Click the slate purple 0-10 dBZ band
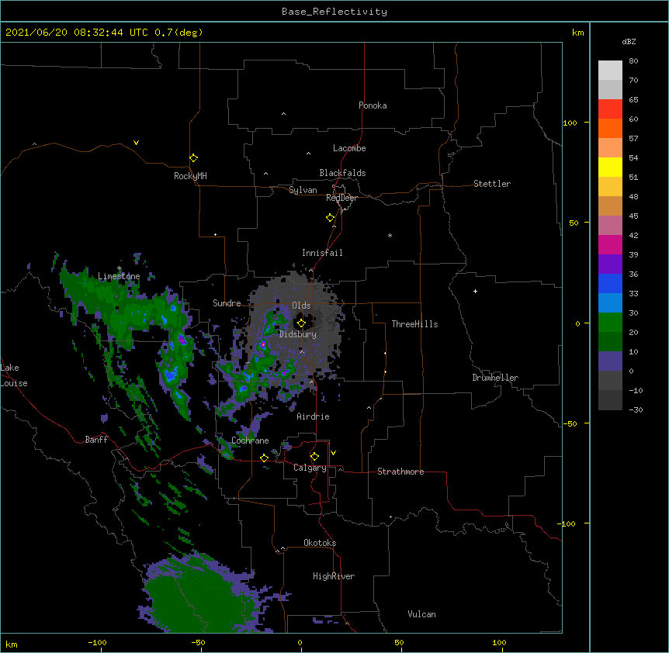Image resolution: width=669 pixels, height=653 pixels. click(x=610, y=361)
